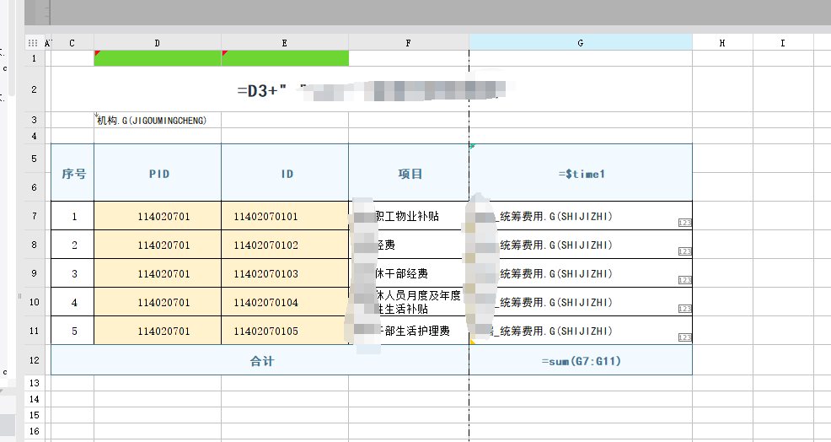Click the 123 number-format icon in row 11
The width and height of the screenshot is (831, 442).
[x=684, y=337]
